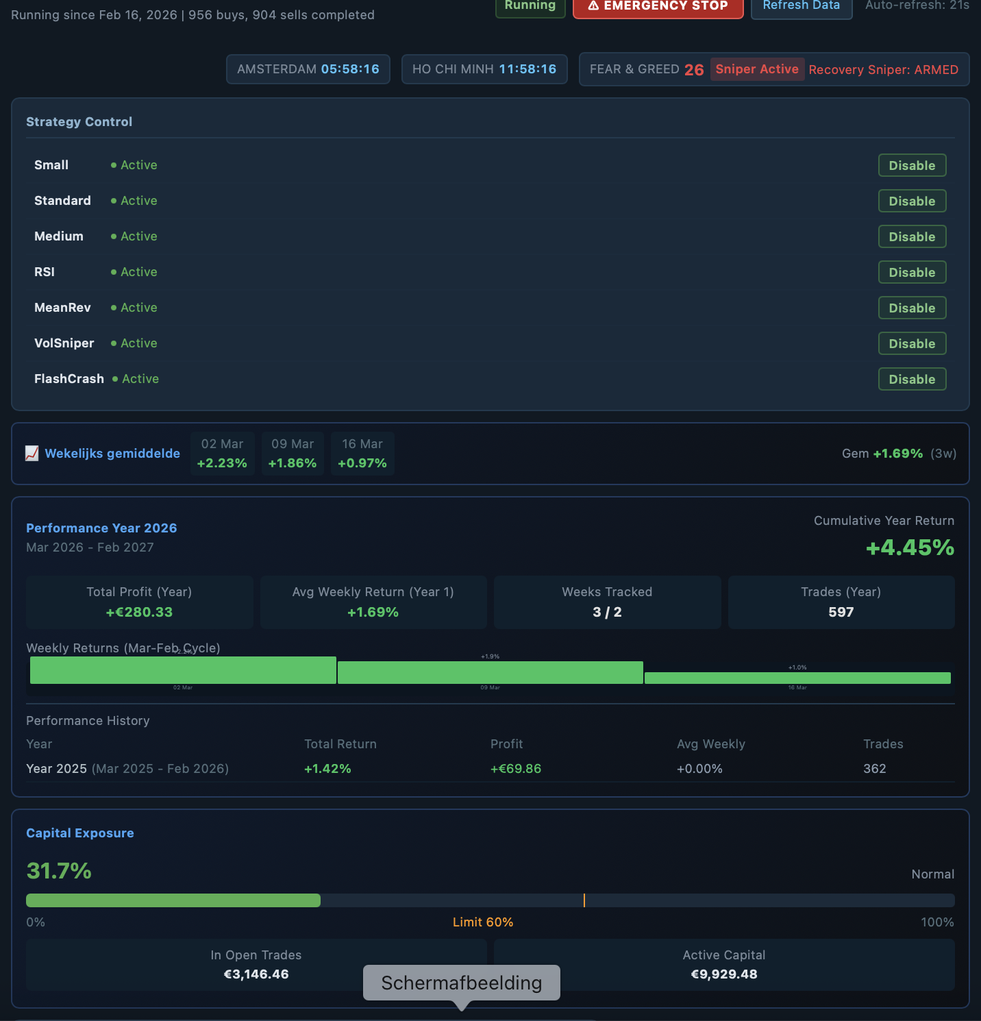
Task: Click the Amsterdam clock widget
Action: (x=308, y=69)
